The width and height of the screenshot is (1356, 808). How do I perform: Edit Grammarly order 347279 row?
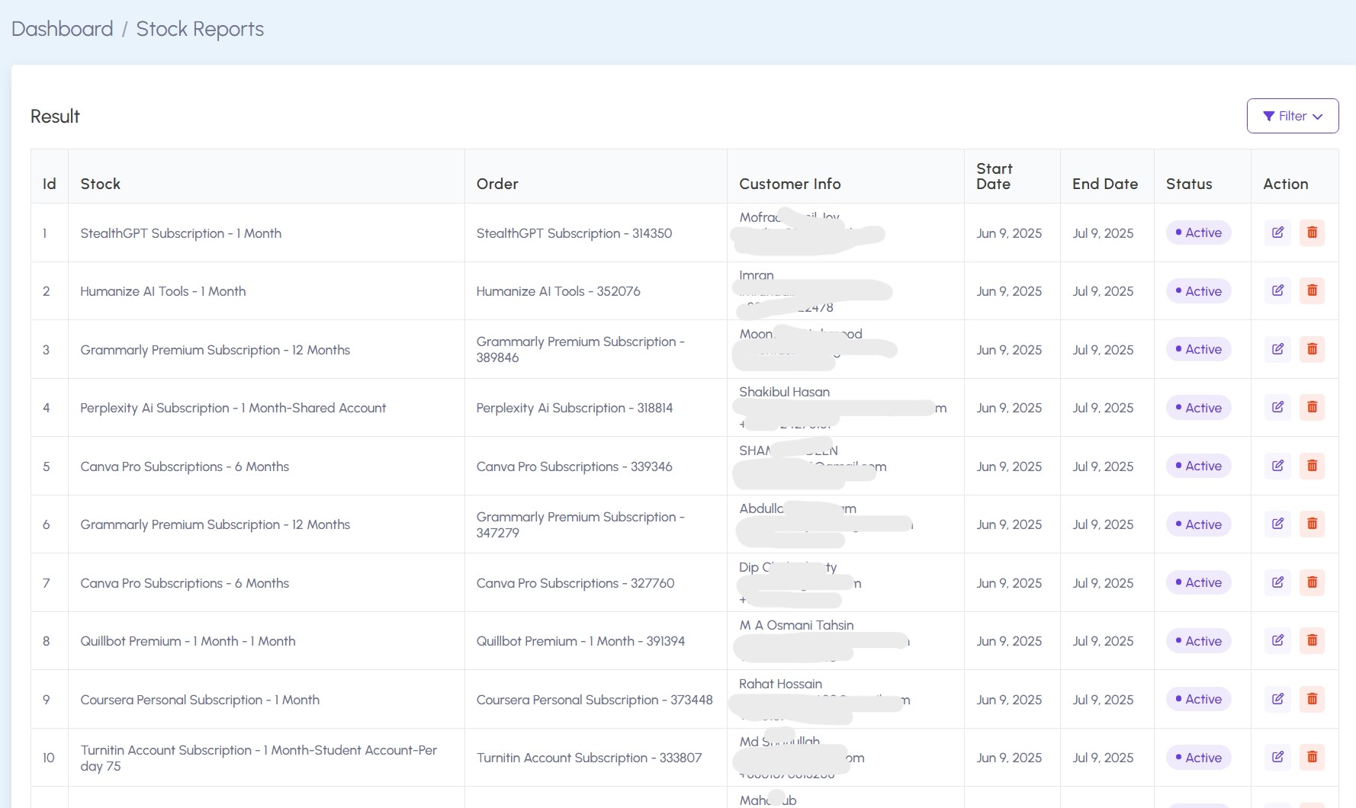point(1278,524)
